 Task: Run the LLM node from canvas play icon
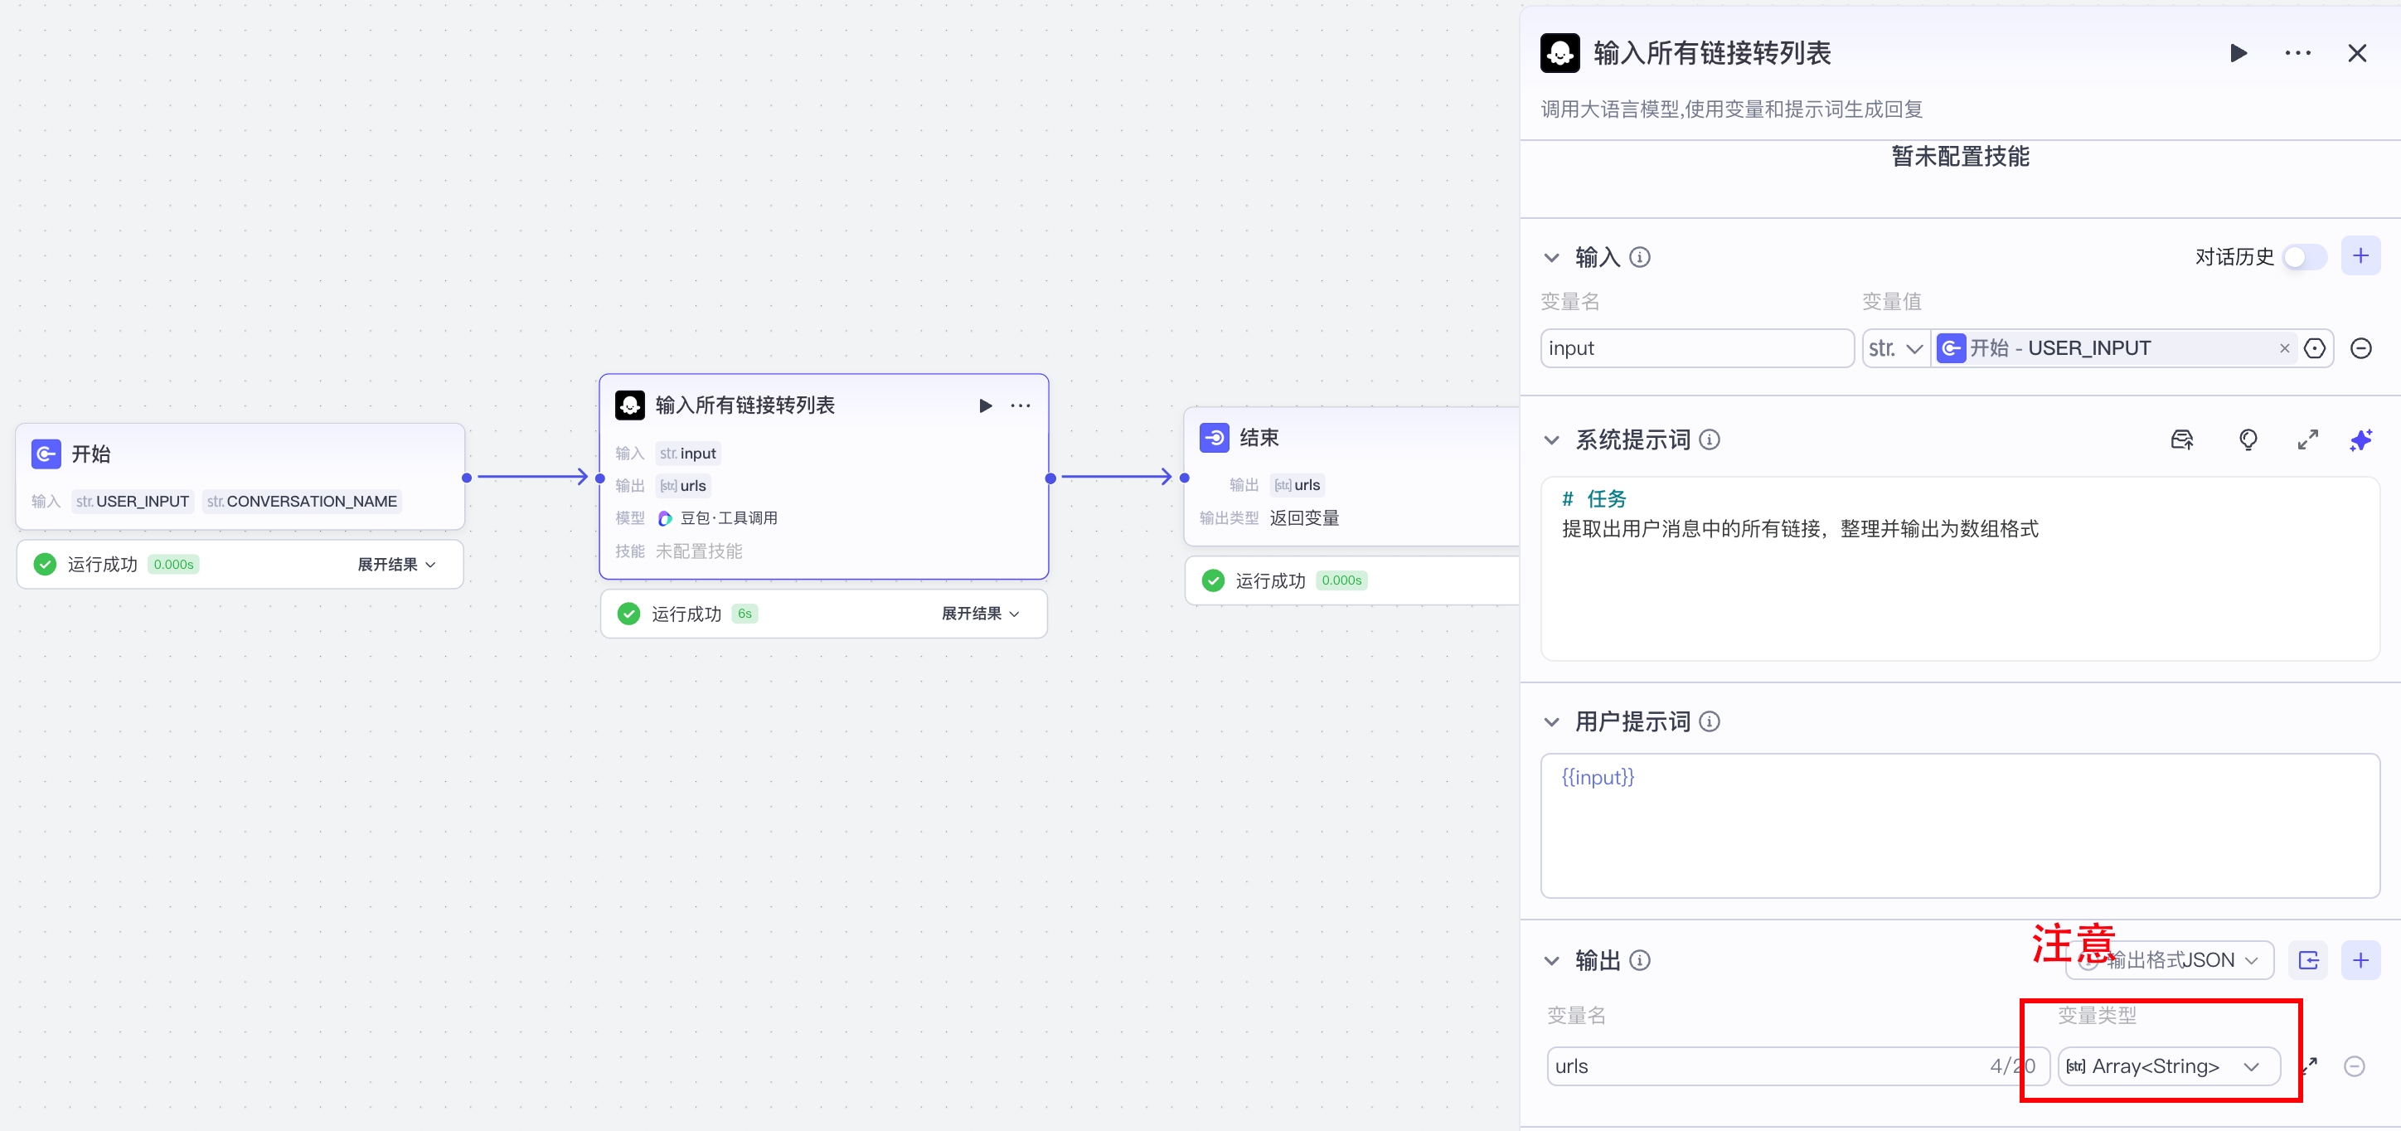(985, 405)
